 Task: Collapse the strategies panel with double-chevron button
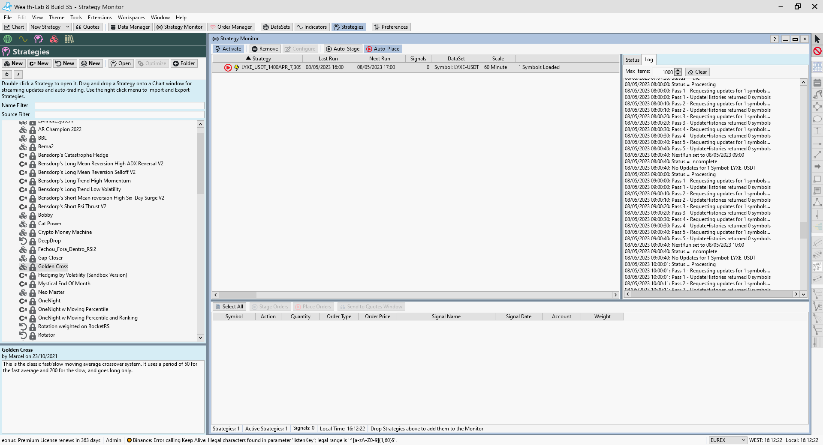pyautogui.click(x=7, y=75)
